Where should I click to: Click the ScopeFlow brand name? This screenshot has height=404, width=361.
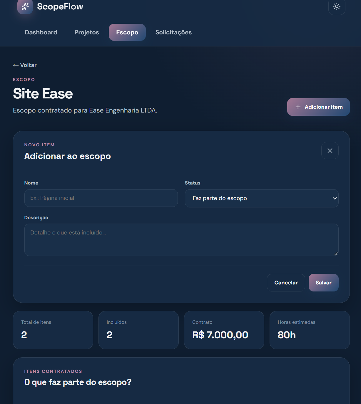pos(60,6)
